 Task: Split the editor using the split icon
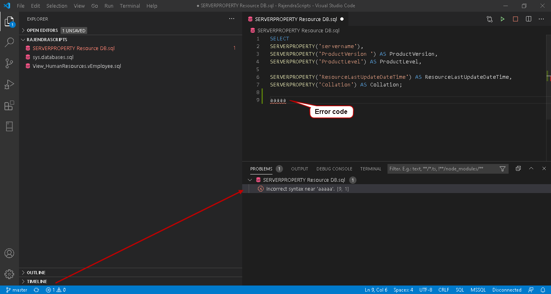pos(528,19)
